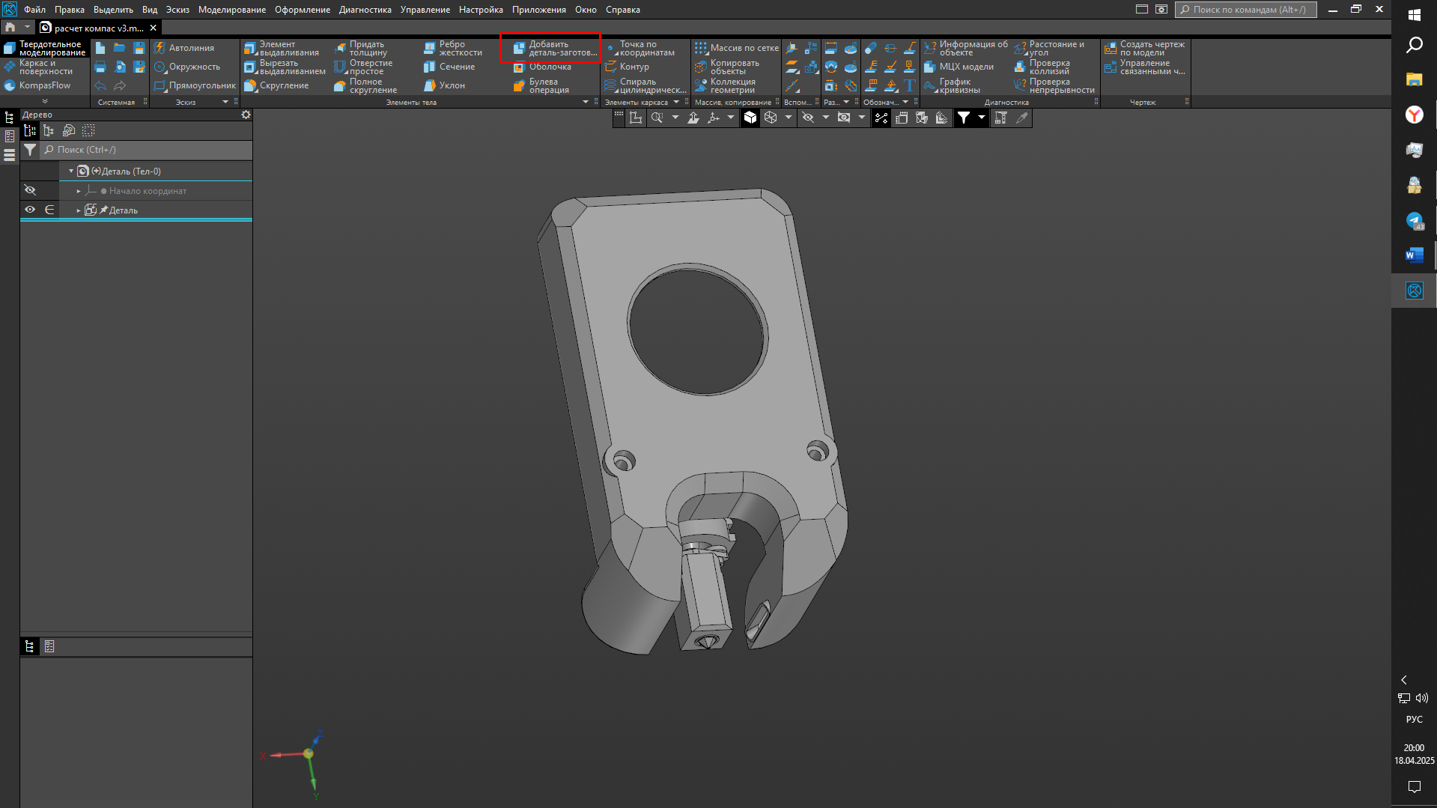Show the hidden Начало координат item
The image size is (1437, 808).
pos(30,190)
